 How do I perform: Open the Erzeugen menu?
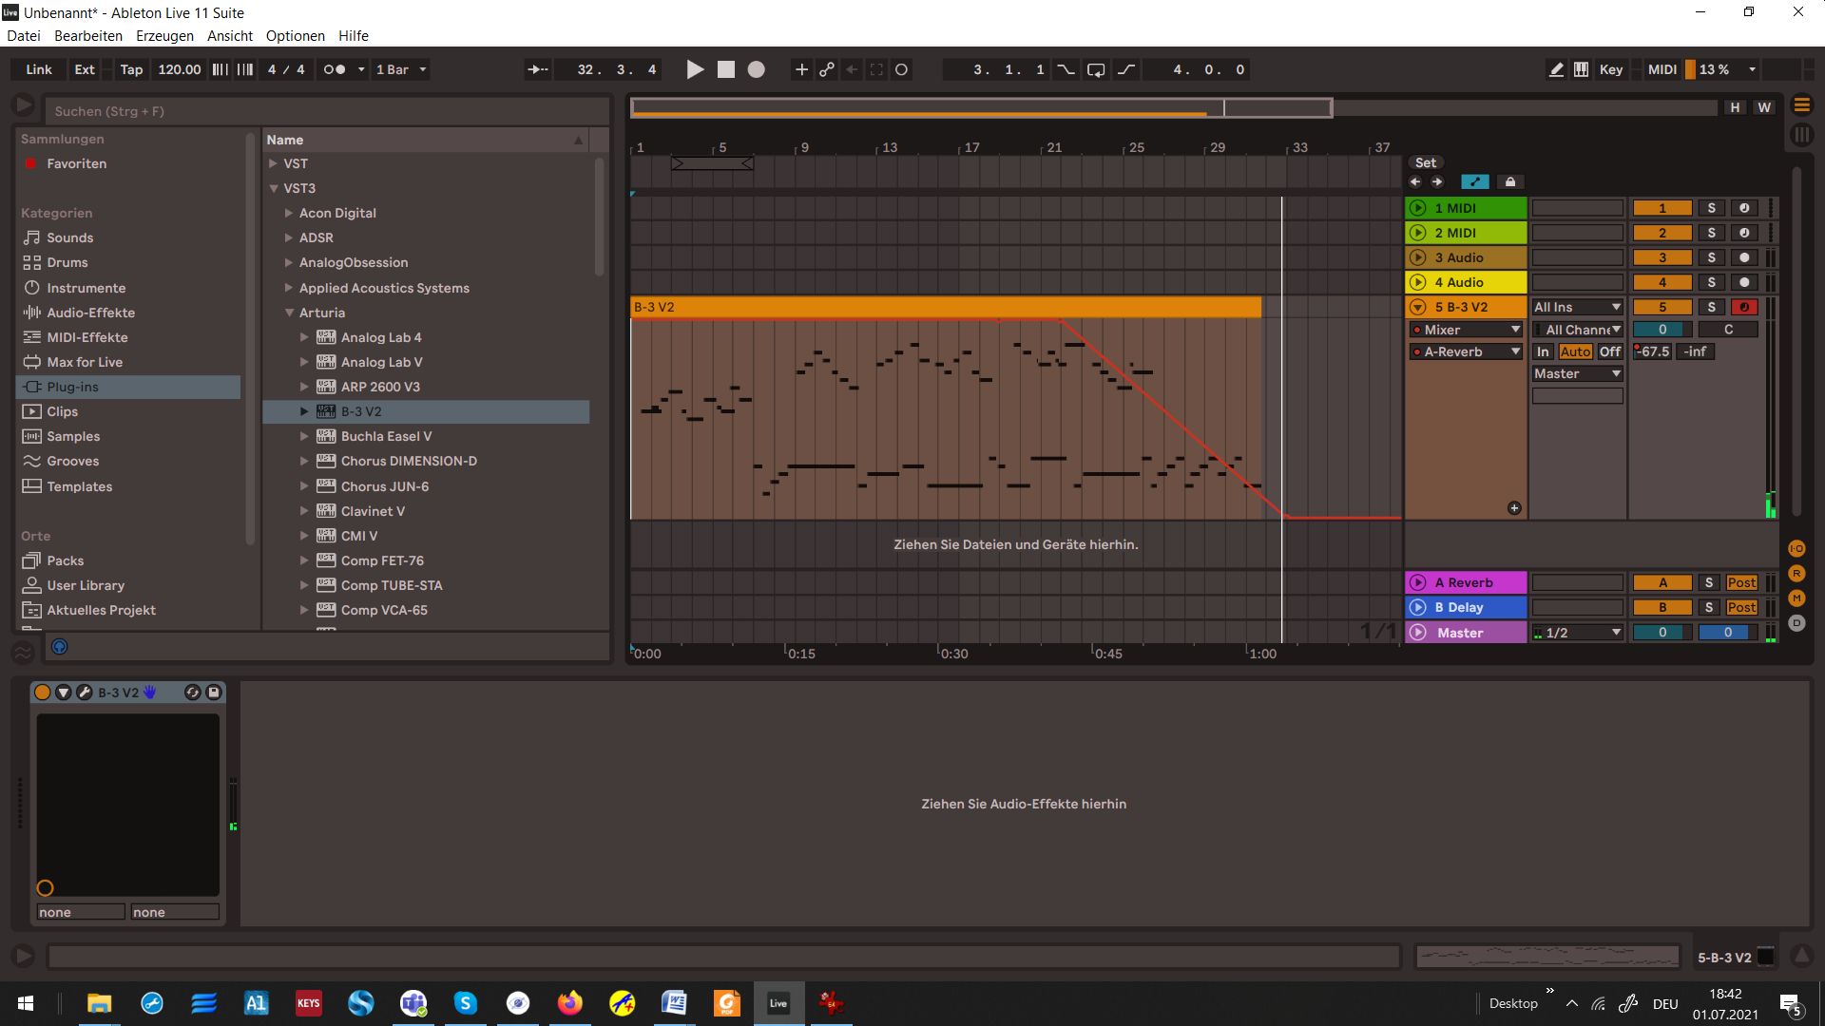pyautogui.click(x=164, y=36)
